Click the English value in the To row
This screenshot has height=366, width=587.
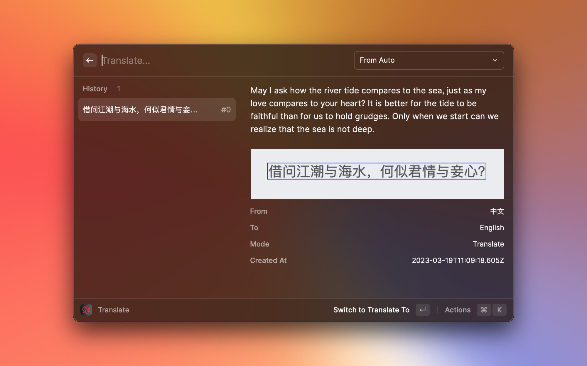coord(492,228)
